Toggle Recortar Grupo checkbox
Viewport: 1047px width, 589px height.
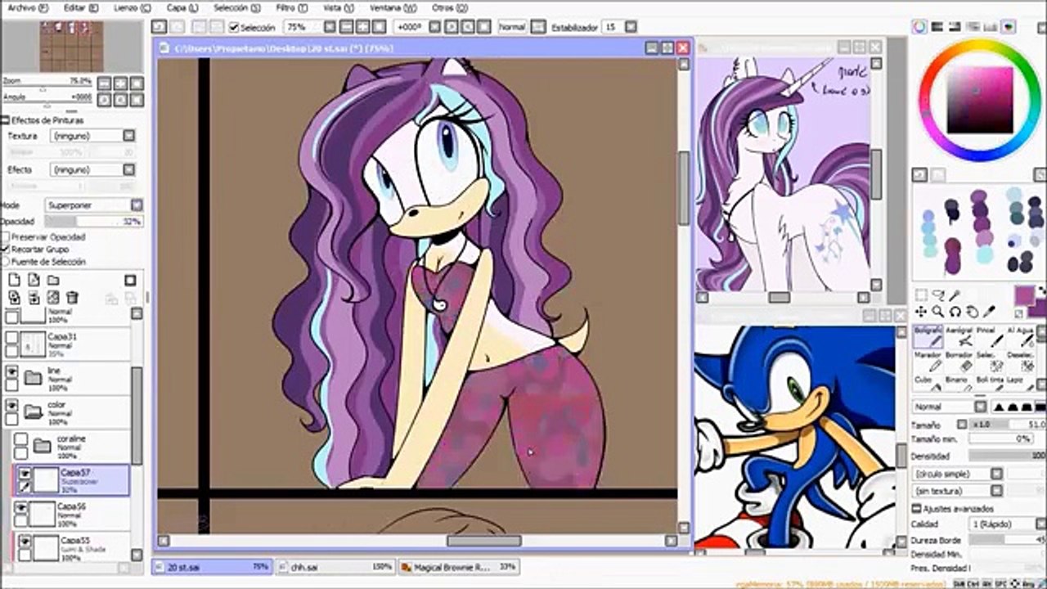tap(5, 249)
